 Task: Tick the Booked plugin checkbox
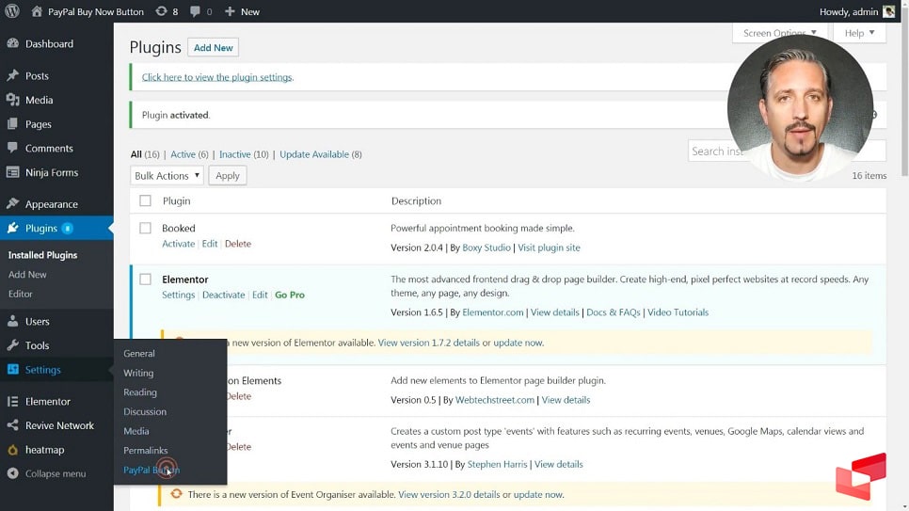click(x=145, y=228)
